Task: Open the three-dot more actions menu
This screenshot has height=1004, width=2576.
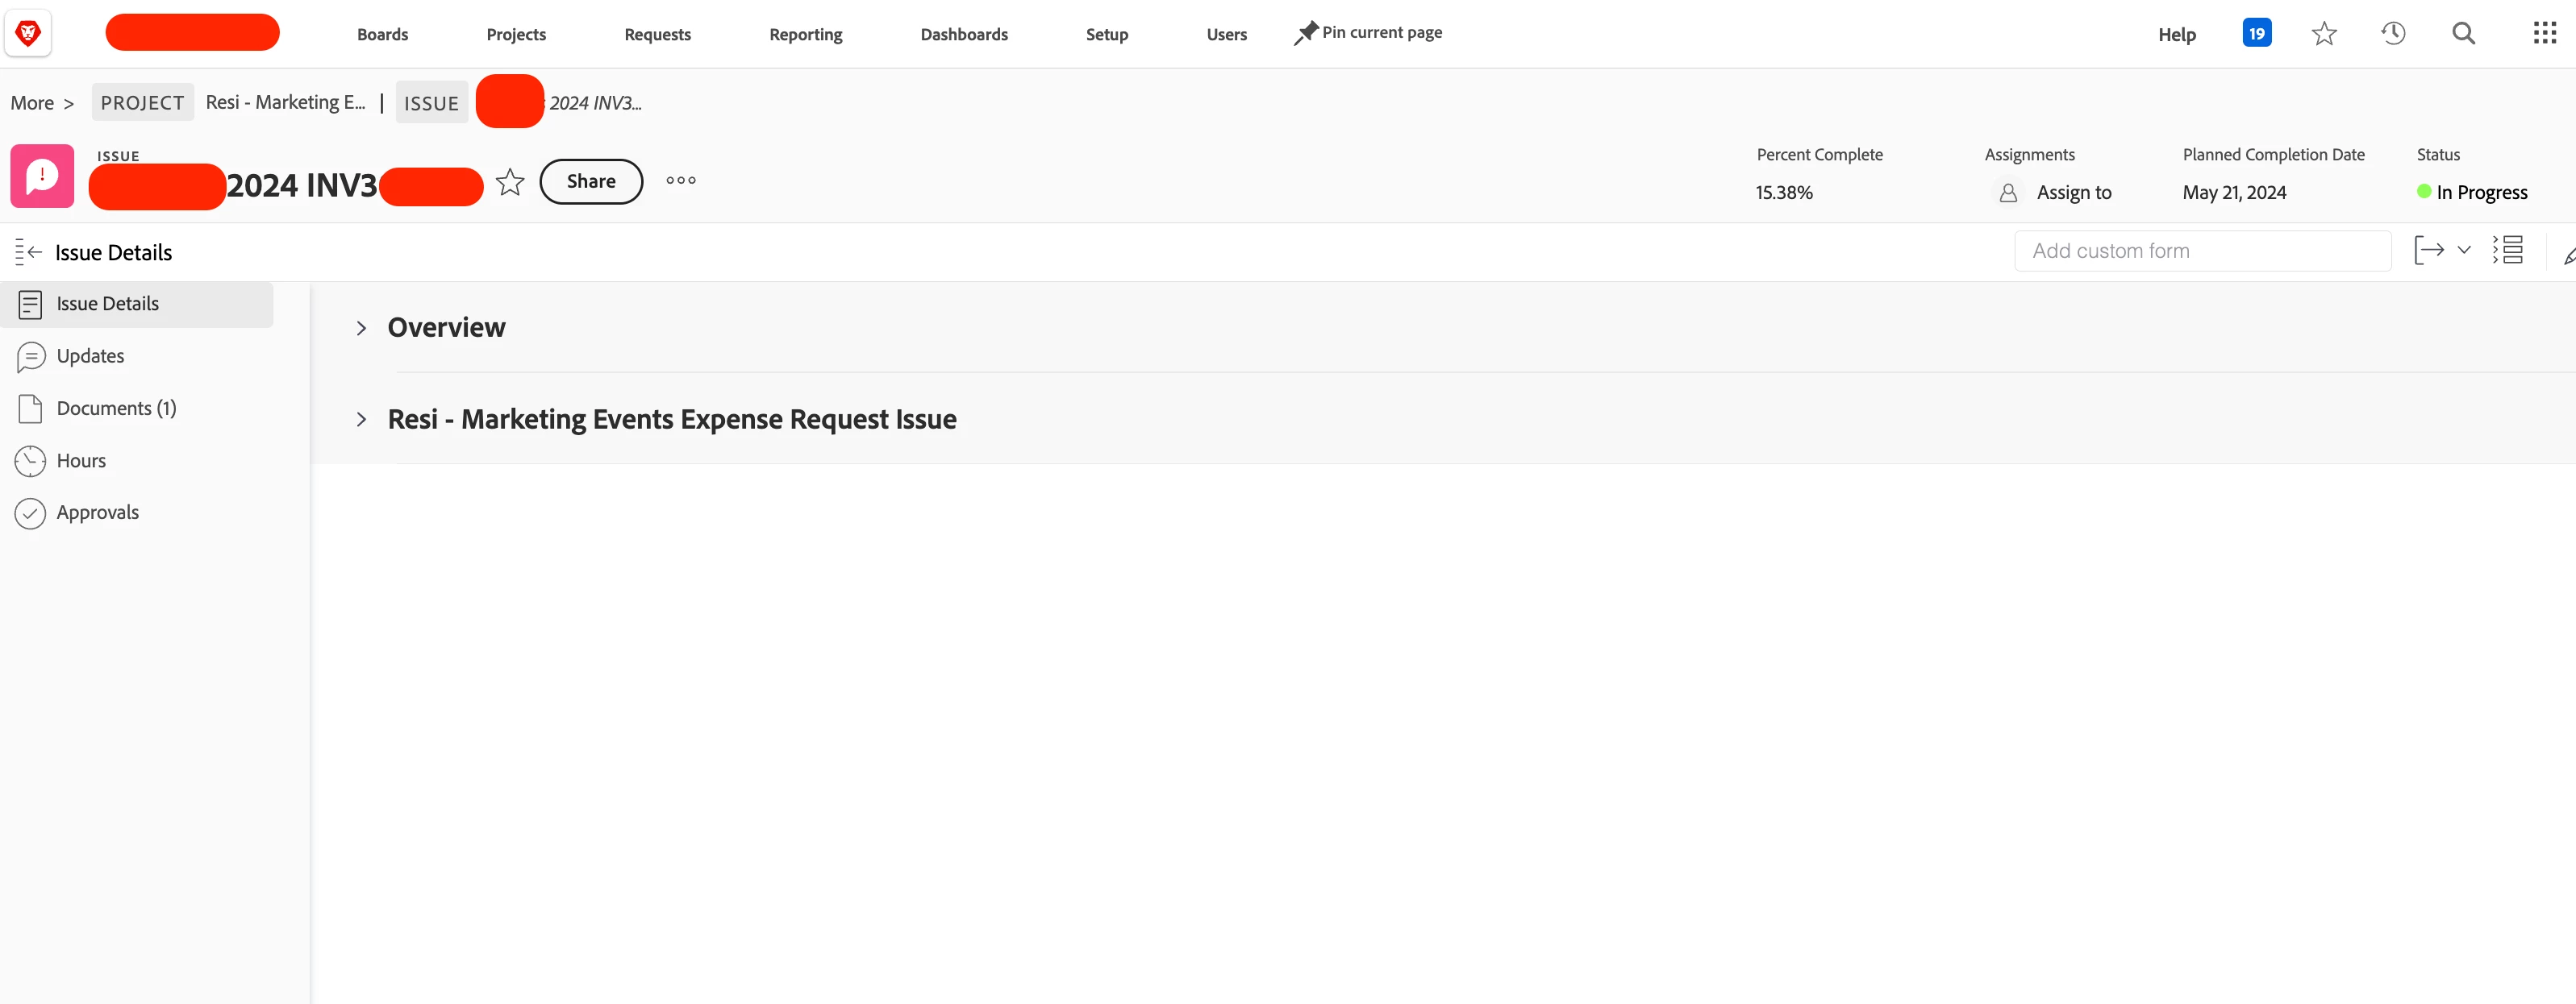Action: tap(681, 180)
